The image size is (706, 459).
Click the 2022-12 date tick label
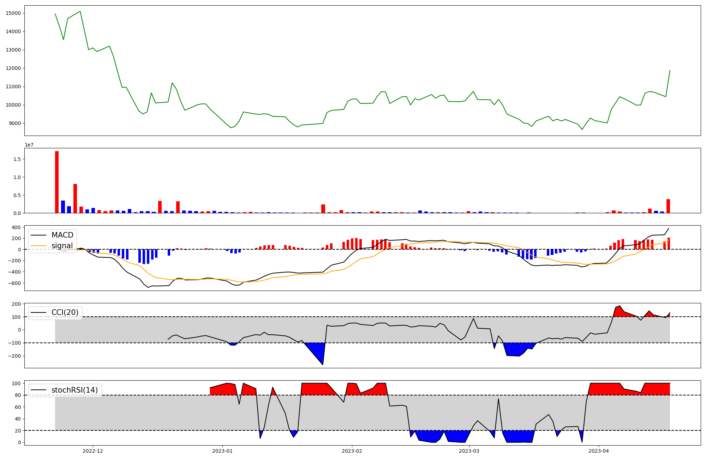tap(93, 451)
